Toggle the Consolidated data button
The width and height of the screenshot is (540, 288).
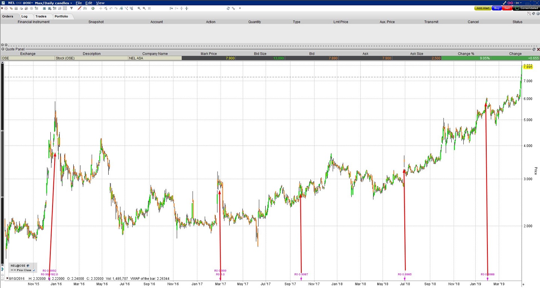point(526,8)
